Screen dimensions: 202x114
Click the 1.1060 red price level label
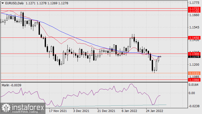(194, 80)
